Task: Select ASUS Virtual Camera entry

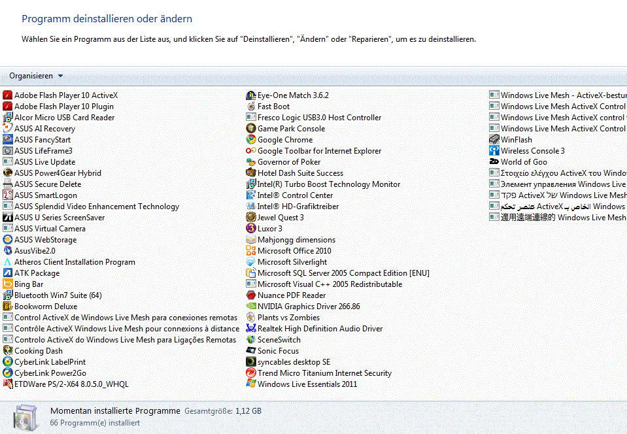Action: click(x=44, y=229)
